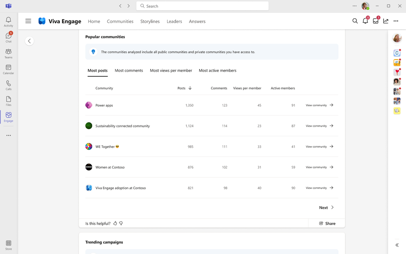Switch to Most active members tab
Viewport: 406px width, 254px height.
pyautogui.click(x=217, y=70)
